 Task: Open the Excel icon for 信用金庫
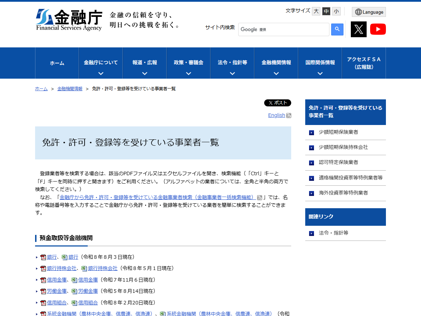pos(74,280)
